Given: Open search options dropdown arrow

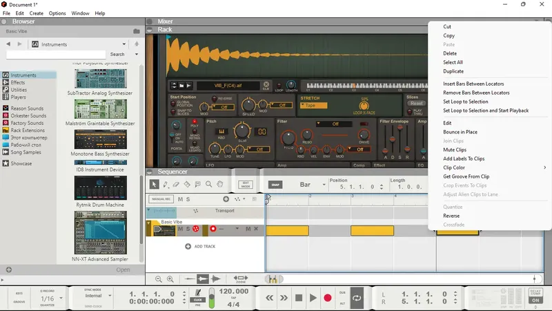Looking at the screenshot, I should [x=137, y=55].
